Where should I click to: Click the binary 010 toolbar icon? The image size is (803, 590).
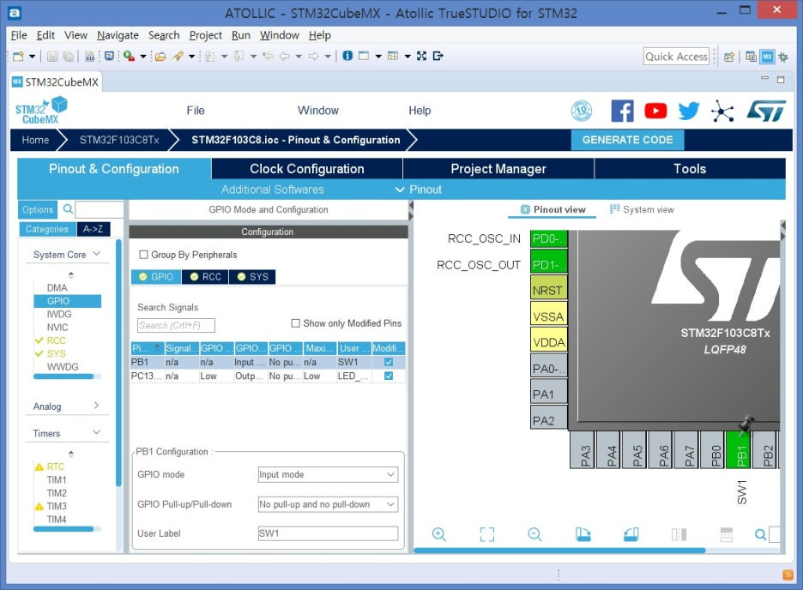coord(89,56)
